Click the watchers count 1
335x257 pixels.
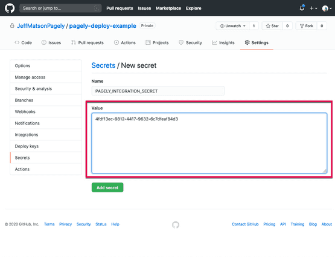[x=254, y=26]
